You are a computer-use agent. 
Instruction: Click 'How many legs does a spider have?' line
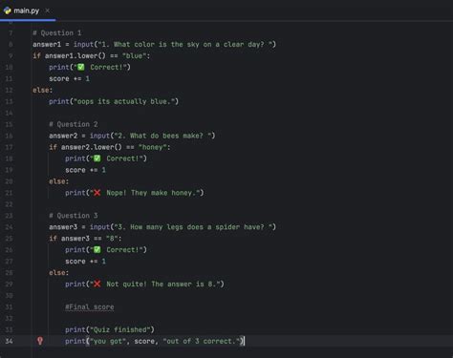[x=162, y=227]
